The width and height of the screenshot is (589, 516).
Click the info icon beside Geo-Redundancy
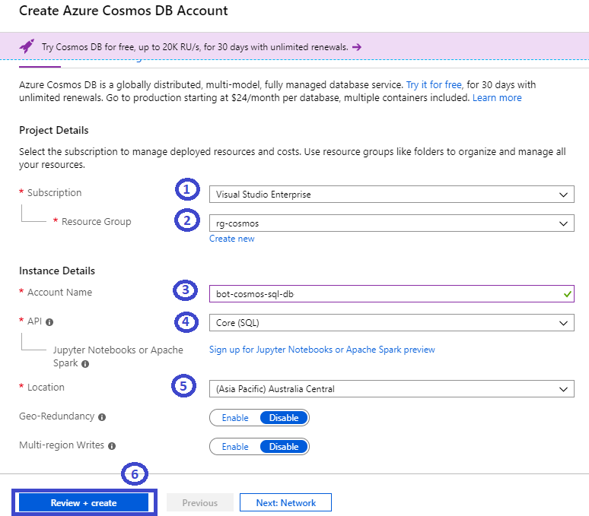point(102,417)
